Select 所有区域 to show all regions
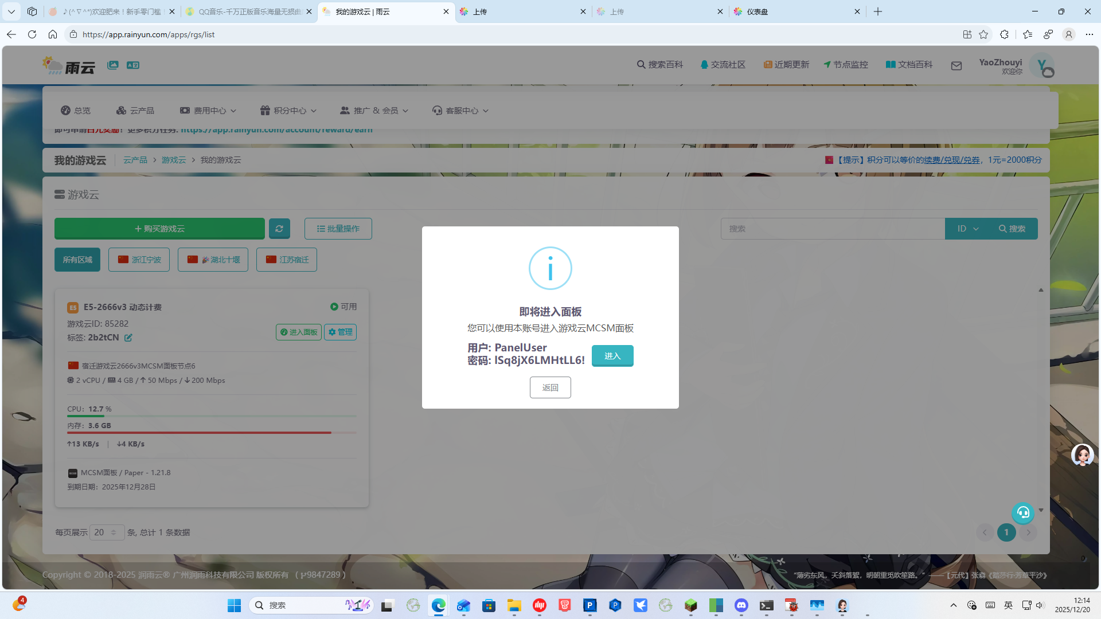 [x=77, y=259]
